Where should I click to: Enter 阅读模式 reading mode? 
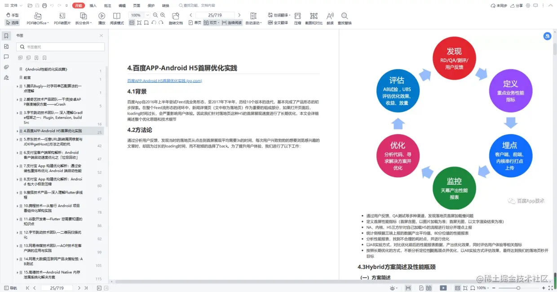pos(117,19)
